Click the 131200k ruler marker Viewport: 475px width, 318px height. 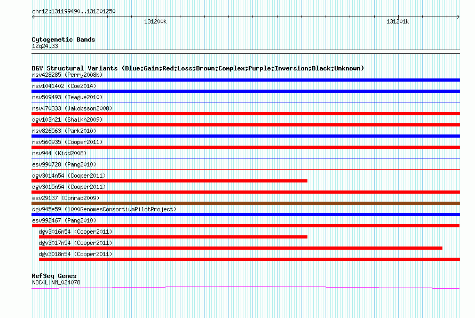155,21
